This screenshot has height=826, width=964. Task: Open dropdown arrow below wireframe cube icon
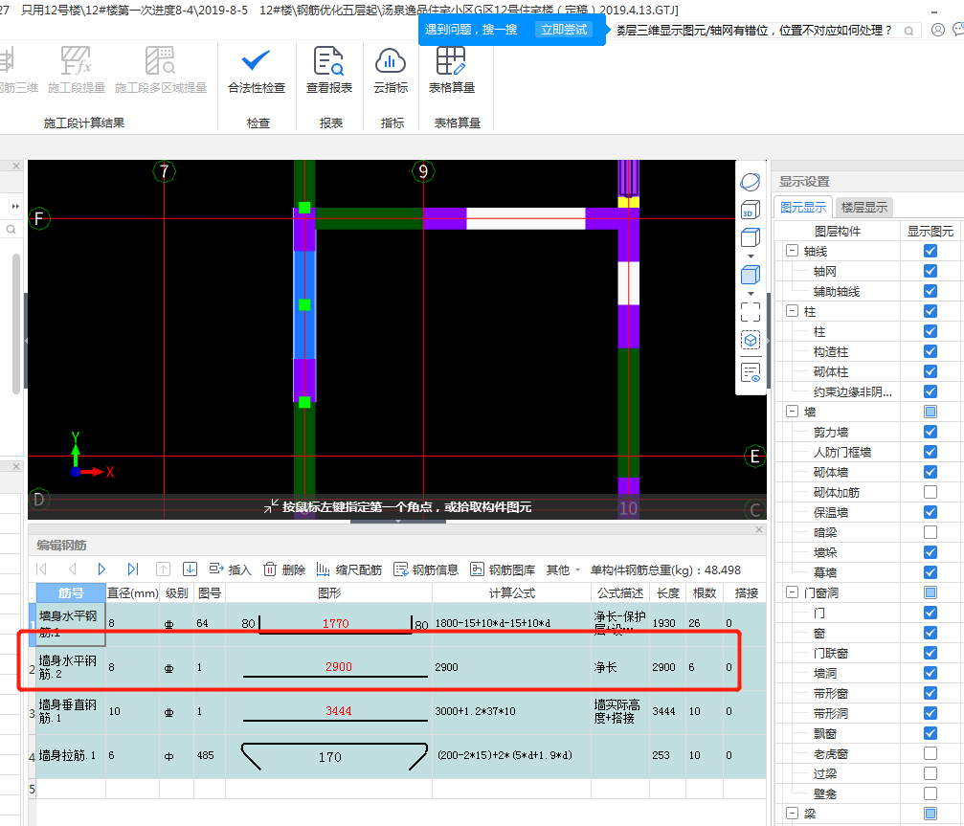[x=751, y=257]
